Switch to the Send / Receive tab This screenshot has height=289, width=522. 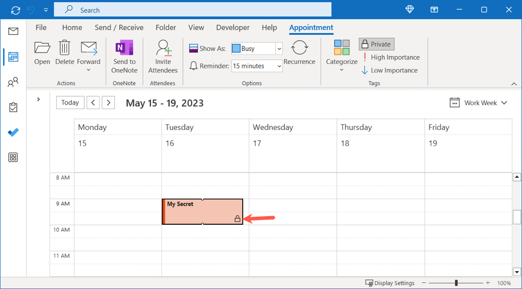(x=119, y=28)
